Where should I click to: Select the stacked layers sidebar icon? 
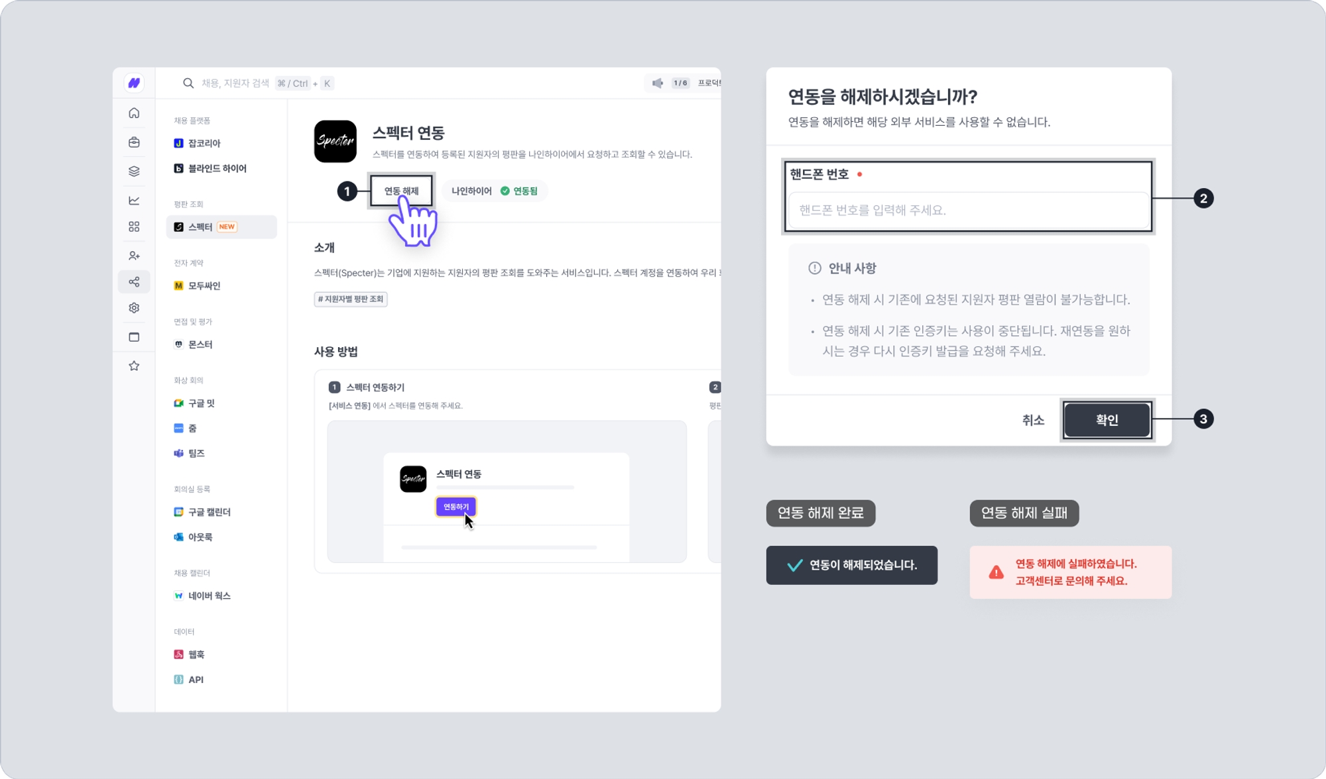click(134, 172)
